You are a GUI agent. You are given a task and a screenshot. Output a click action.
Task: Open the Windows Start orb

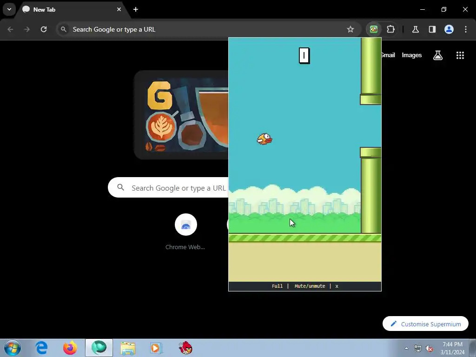tap(13, 348)
